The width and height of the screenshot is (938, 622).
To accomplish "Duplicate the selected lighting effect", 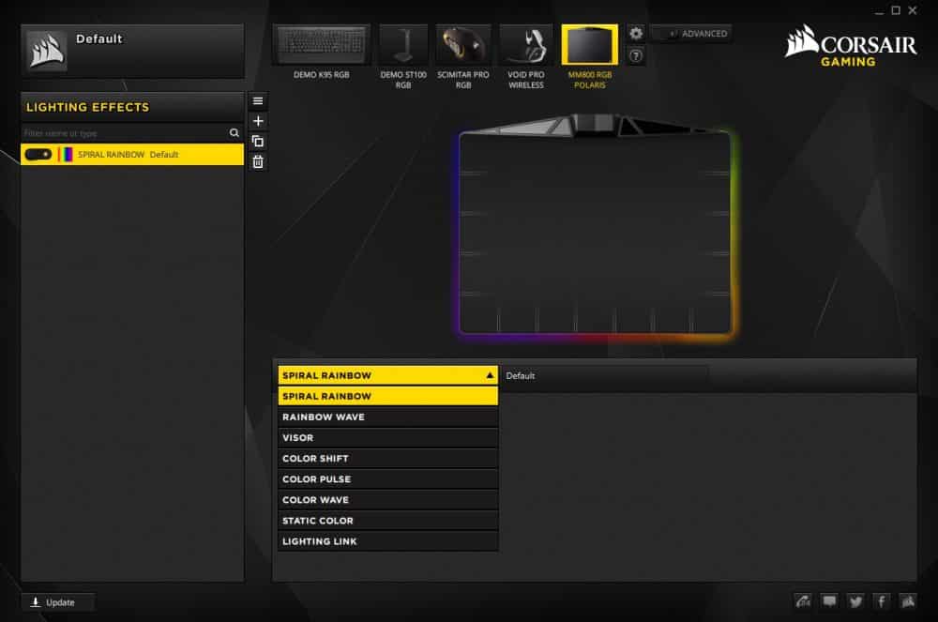I will pos(258,142).
